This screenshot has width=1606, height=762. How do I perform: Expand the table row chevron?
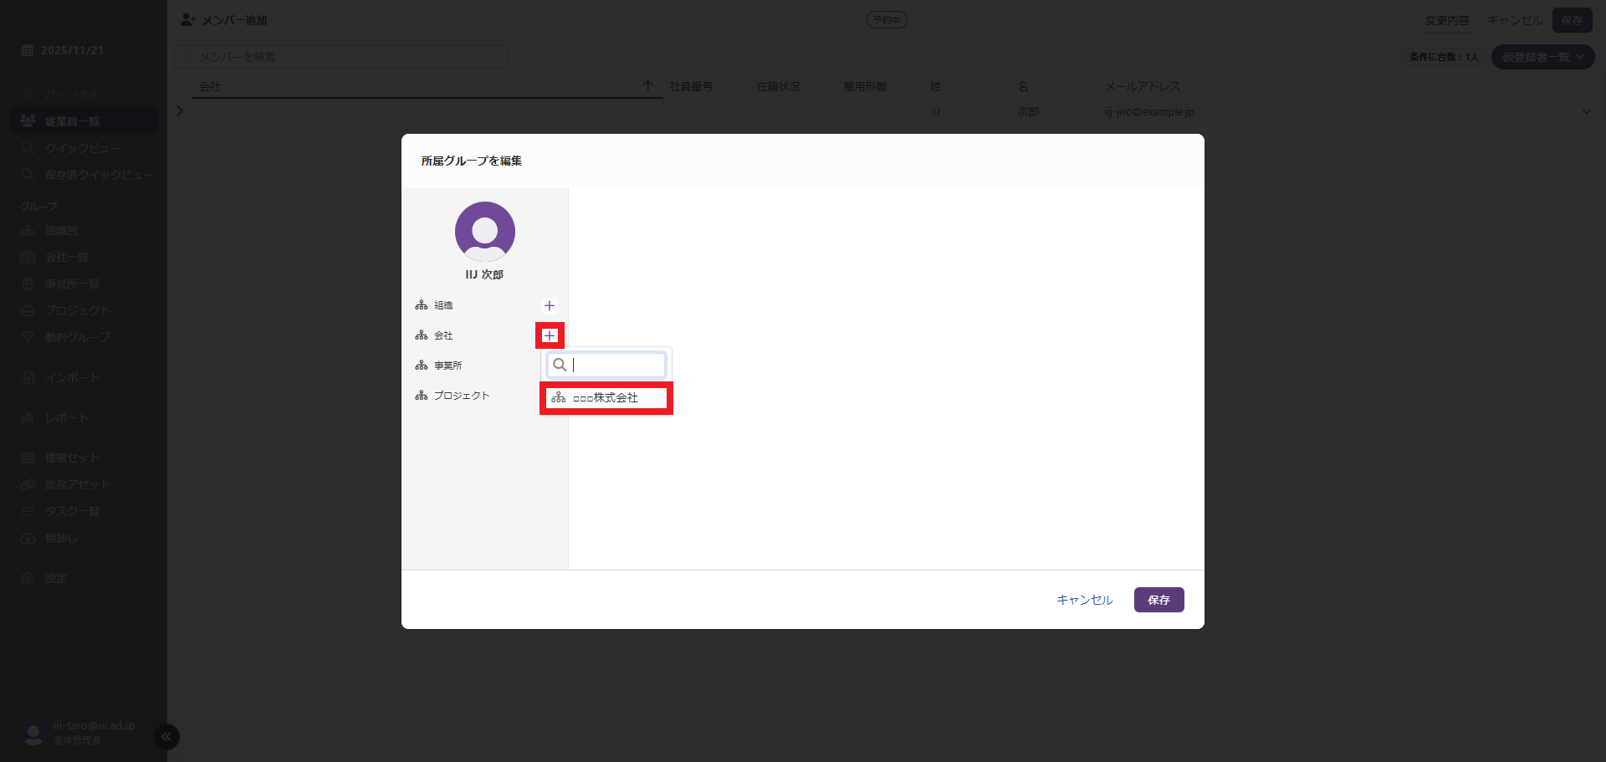[180, 110]
